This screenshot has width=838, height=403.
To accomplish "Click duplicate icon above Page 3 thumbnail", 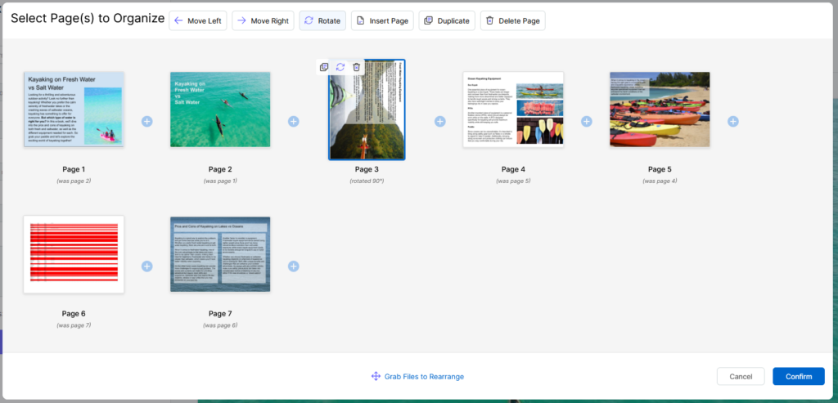I will click(324, 67).
